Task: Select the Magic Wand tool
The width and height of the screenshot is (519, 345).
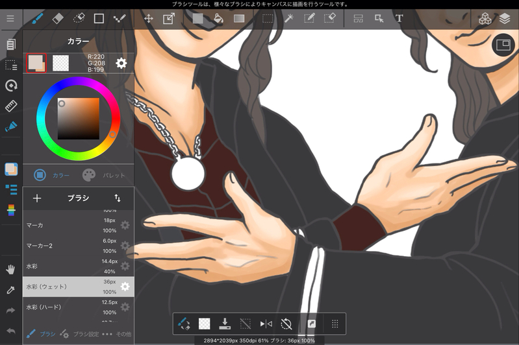Action: point(288,19)
